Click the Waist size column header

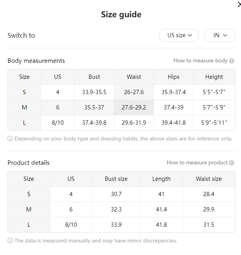[x=209, y=179]
